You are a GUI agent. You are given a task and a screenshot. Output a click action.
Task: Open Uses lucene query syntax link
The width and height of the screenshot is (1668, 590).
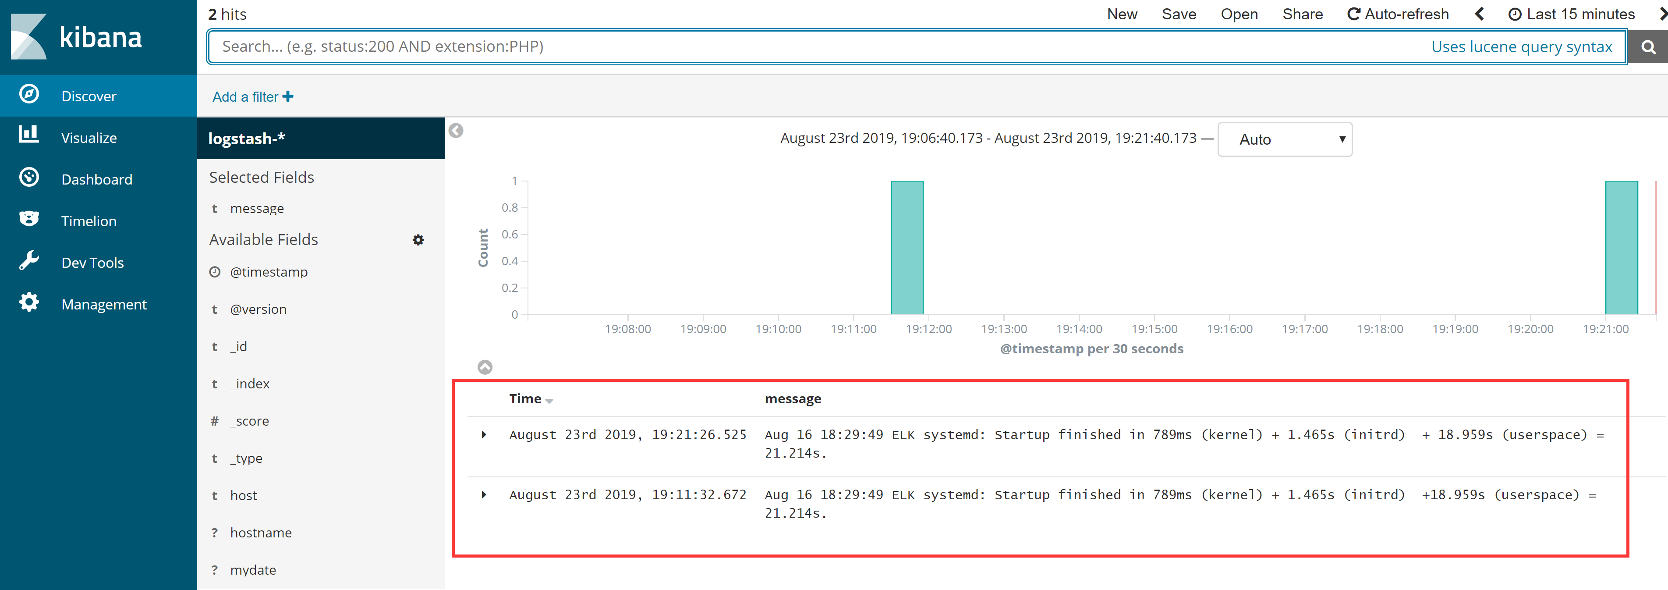(1521, 46)
